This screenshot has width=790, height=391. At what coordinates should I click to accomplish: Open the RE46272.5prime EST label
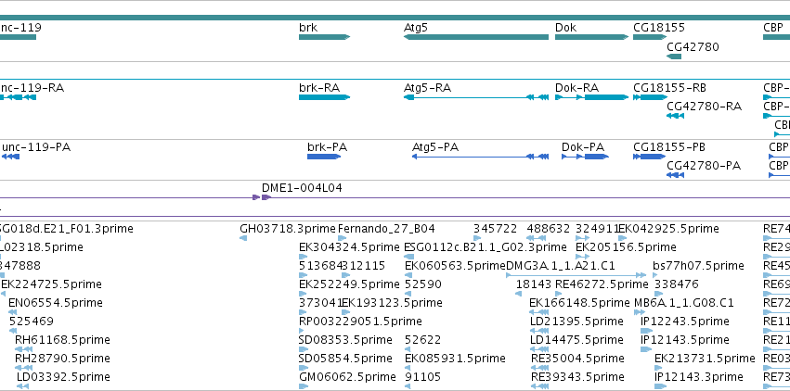pos(602,284)
